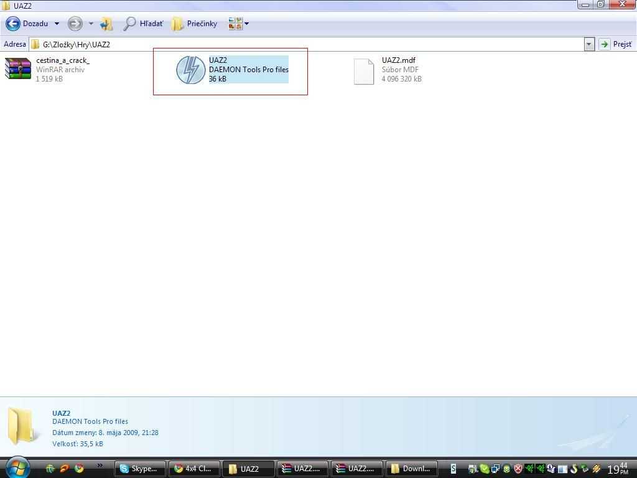Click red X security alert tray icon
637x478 pixels.
[518, 469]
